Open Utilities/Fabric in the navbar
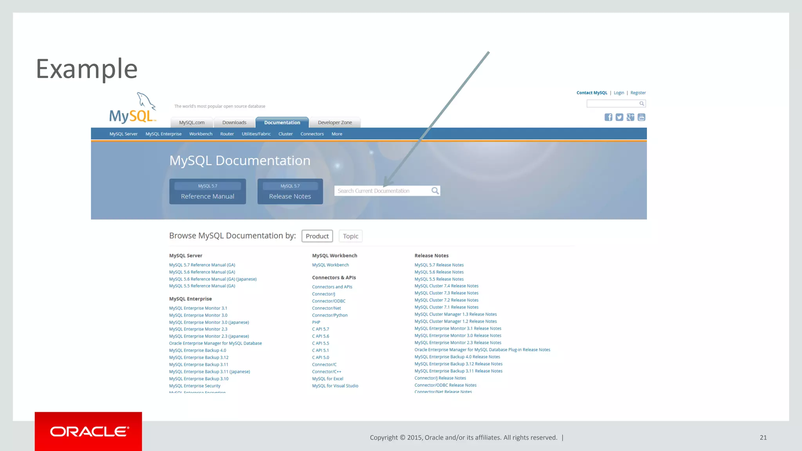 click(x=256, y=134)
